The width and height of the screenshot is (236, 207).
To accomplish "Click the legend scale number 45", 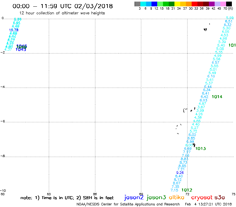I will pyautogui.click(x=219, y=9).
